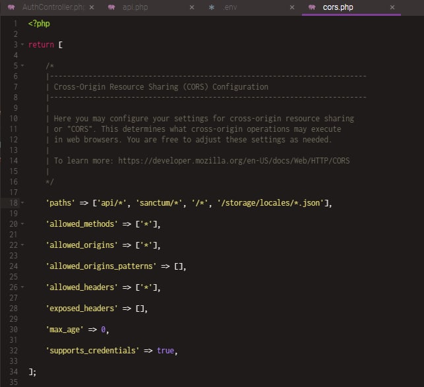Click the 'allowed_headers' key
The width and height of the screenshot is (424, 387).
click(82, 287)
